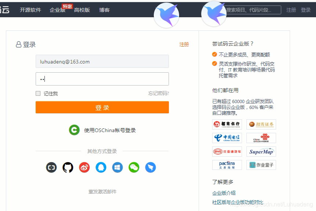Click the 其他方式登录 label
Viewport: 316px width, 211px height.
click(x=102, y=151)
